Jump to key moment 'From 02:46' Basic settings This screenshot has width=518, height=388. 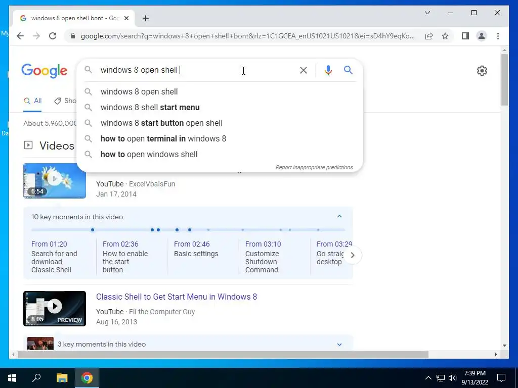point(192,244)
